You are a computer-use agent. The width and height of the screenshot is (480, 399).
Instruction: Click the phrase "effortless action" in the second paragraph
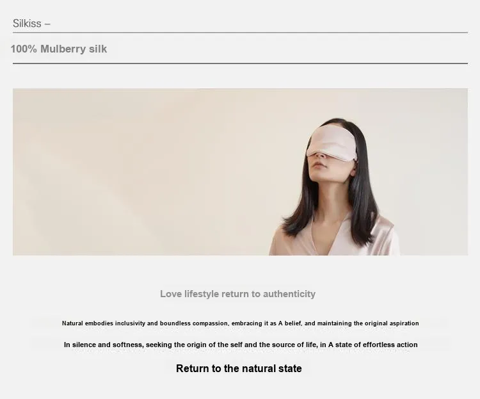click(x=390, y=345)
